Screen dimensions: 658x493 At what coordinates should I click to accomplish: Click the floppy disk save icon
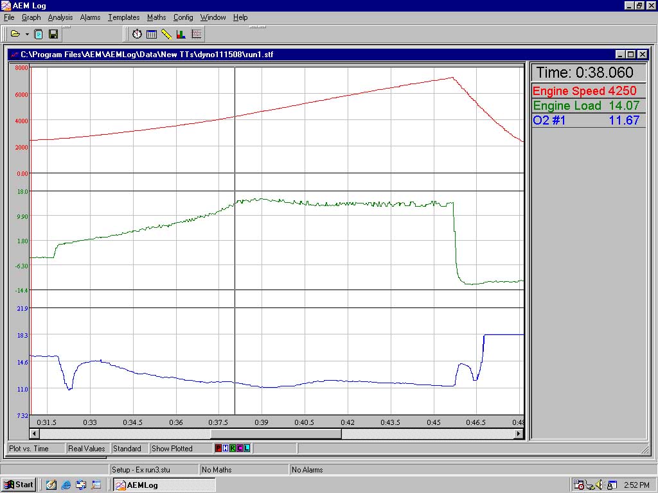tap(53, 34)
